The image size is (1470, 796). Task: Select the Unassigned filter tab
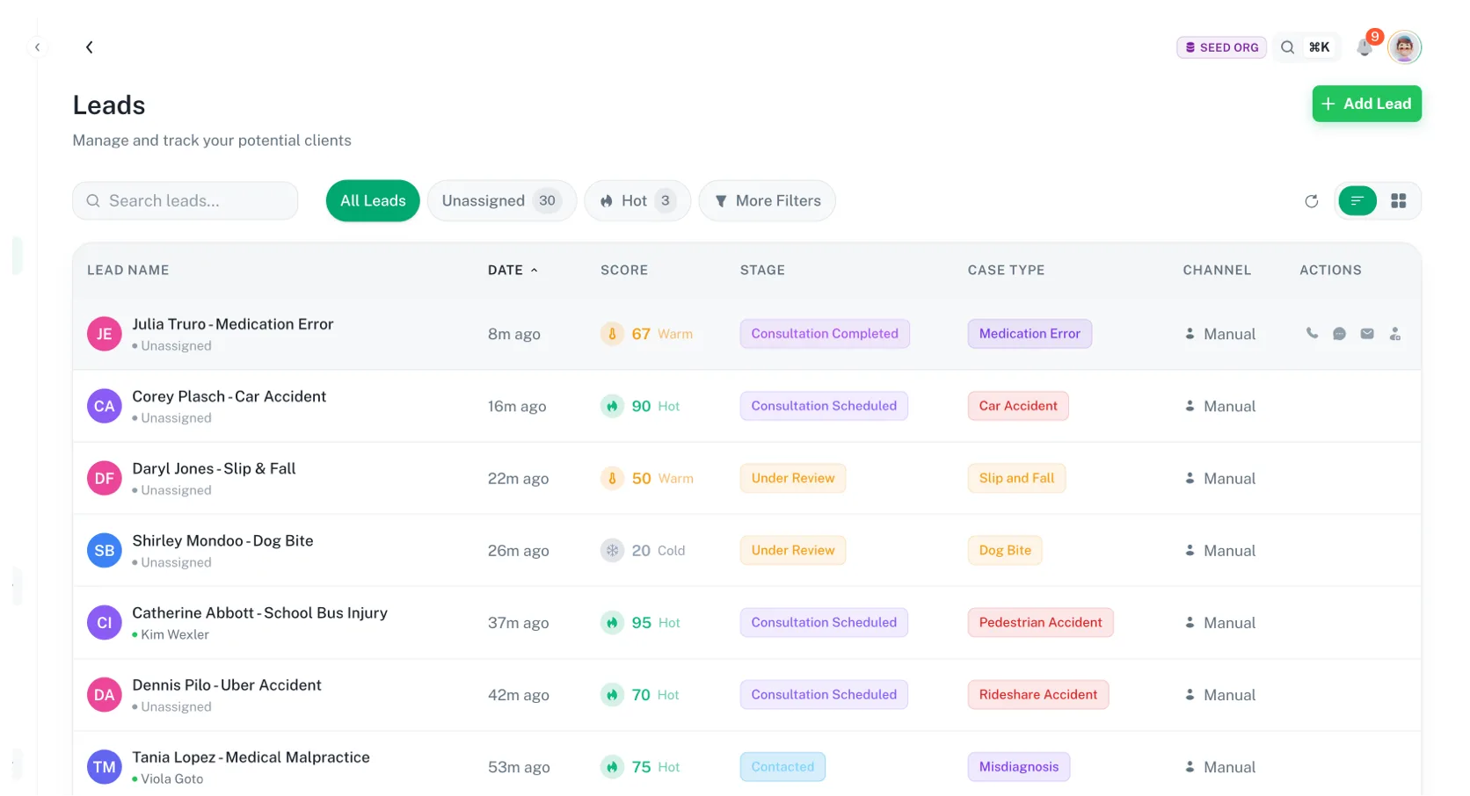[x=501, y=201]
